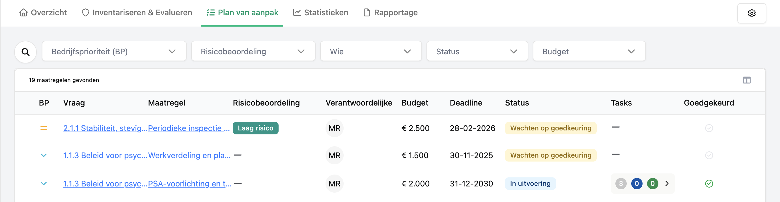Sort by the Deadline column header
This screenshot has height=202, width=780.
[x=466, y=103]
